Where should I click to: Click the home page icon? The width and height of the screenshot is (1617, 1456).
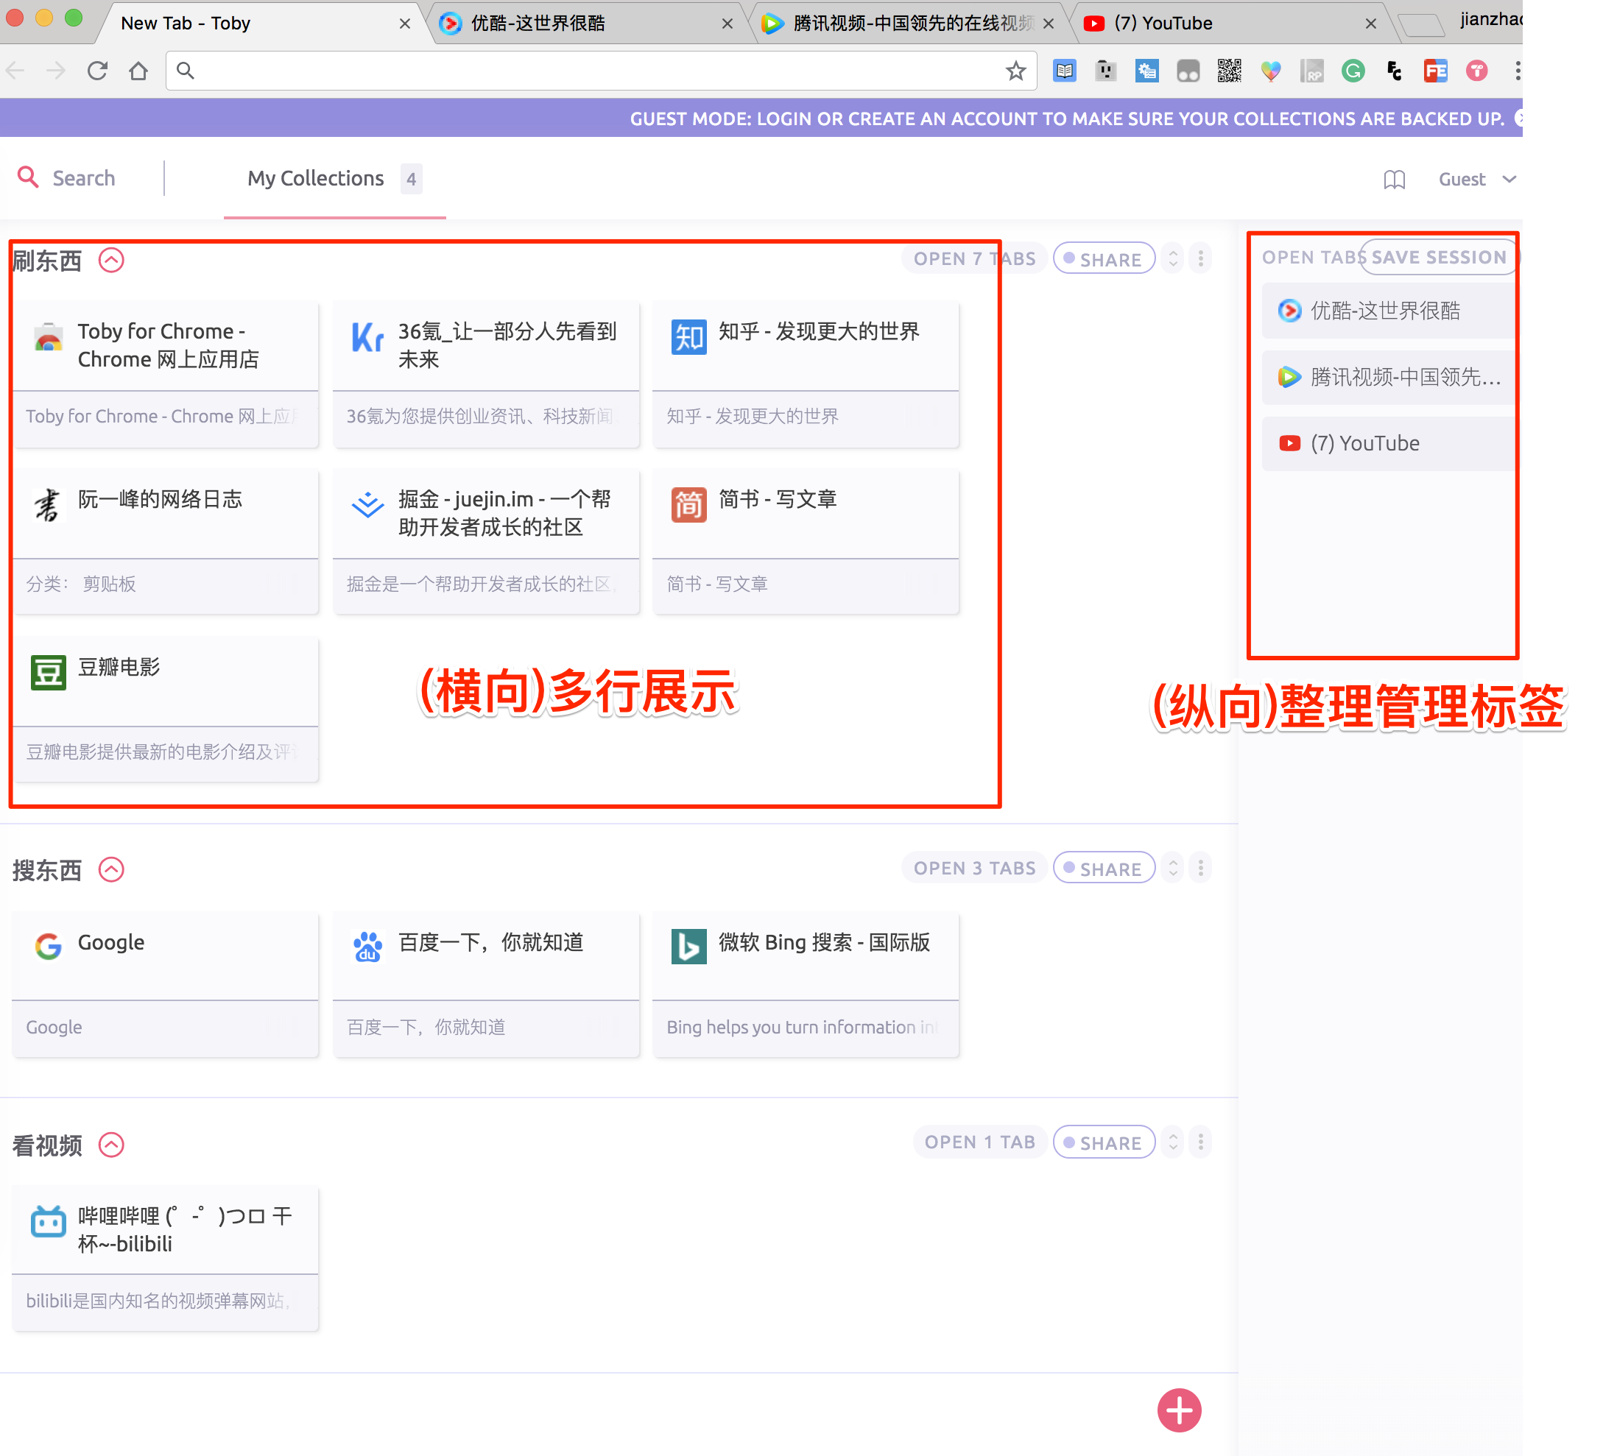(x=138, y=71)
